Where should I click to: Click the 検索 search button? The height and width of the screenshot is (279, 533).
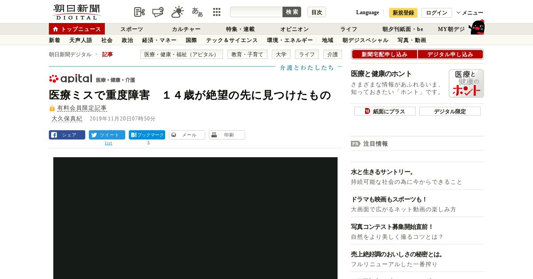click(292, 12)
